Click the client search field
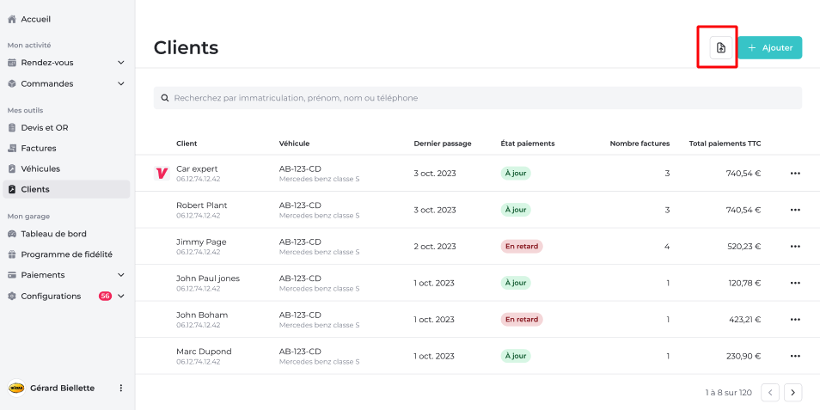 coord(477,98)
